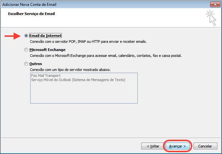Click the Escolher Serviço de Email heading
222x154 pixels.
32,14
